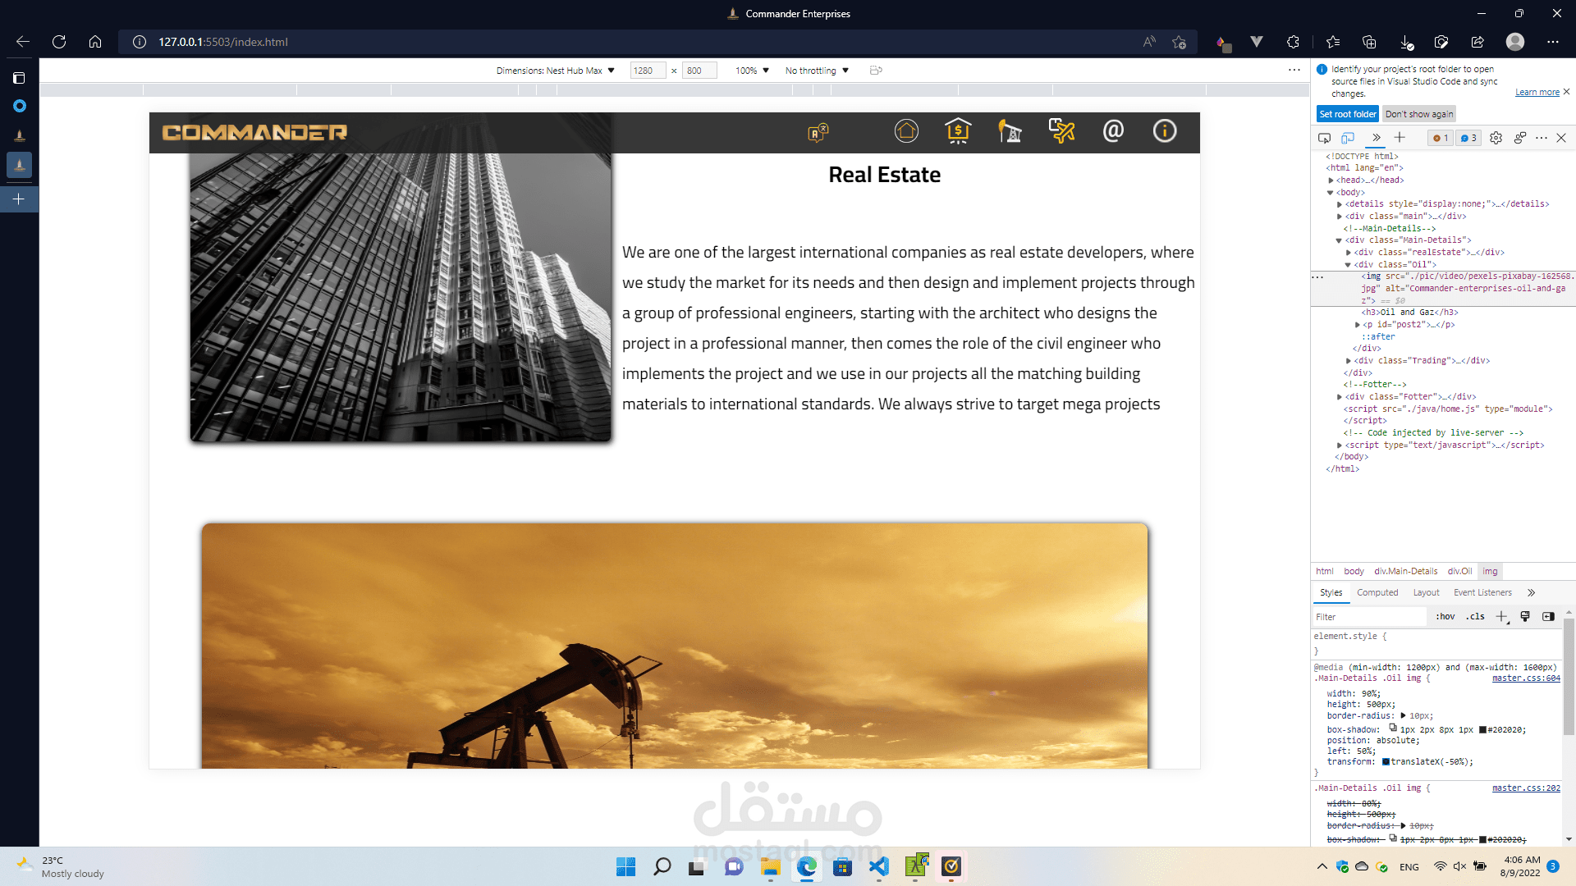Collapse the body element node
This screenshot has height=886, width=1576.
tap(1331, 193)
